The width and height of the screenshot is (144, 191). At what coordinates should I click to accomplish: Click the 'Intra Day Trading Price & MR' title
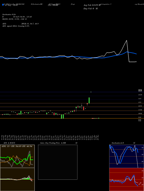(54, 143)
